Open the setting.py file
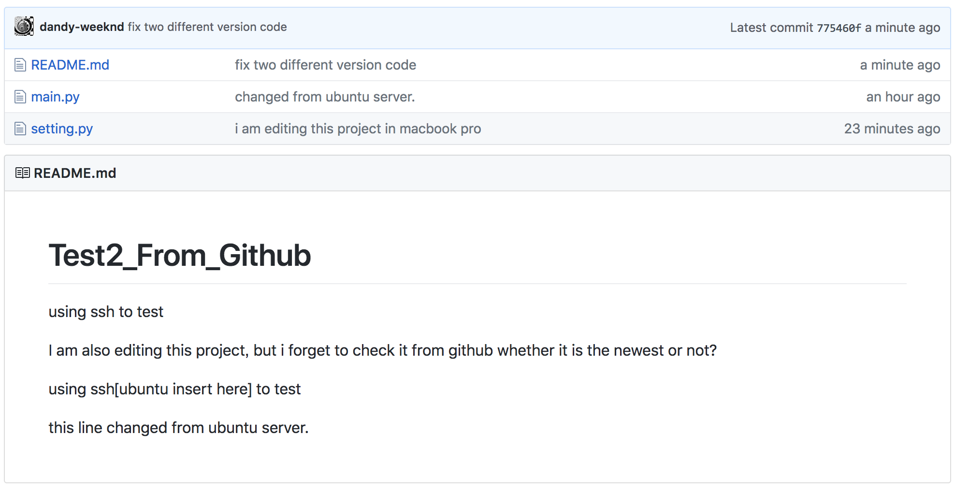Screen dimensions: 955x492 tap(62, 129)
